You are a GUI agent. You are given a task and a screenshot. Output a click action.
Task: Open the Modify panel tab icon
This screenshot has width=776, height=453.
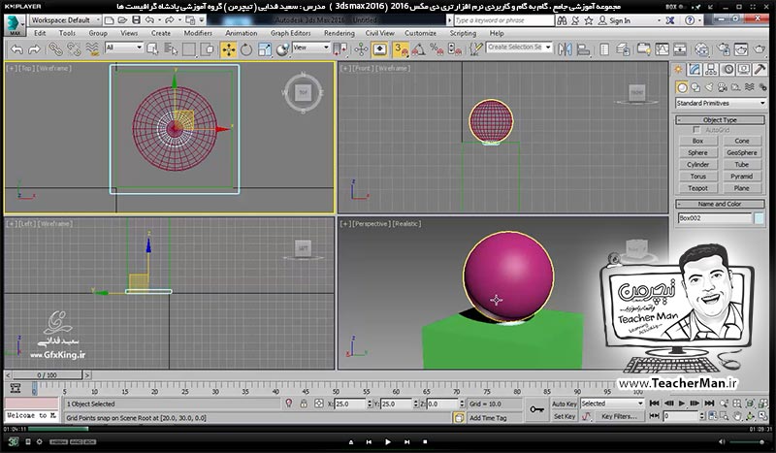point(695,69)
